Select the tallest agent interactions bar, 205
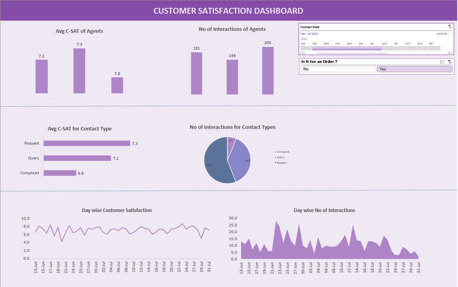This screenshot has height=287, width=458. point(268,71)
